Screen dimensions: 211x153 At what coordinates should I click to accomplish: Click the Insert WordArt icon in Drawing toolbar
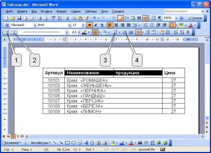[x=86, y=143]
